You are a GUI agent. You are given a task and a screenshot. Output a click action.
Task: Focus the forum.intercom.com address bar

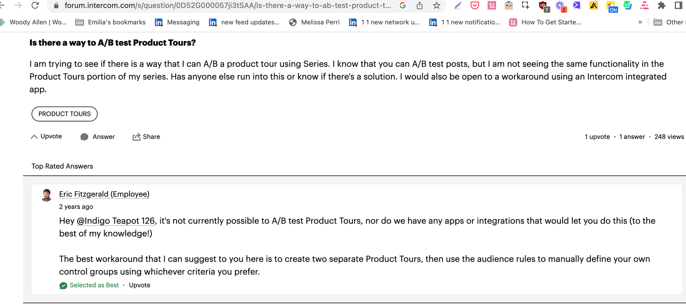(x=227, y=6)
